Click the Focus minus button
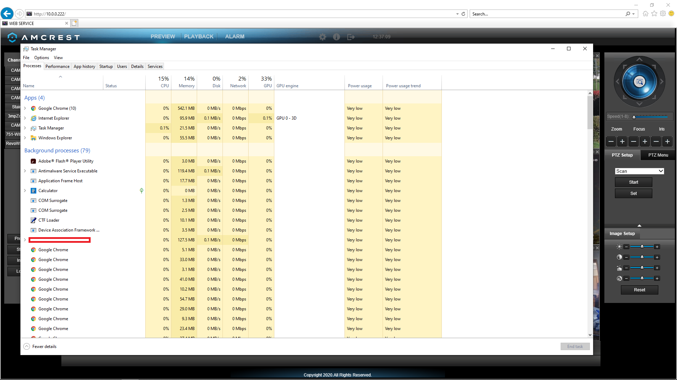This screenshot has height=380, width=677. [x=634, y=141]
